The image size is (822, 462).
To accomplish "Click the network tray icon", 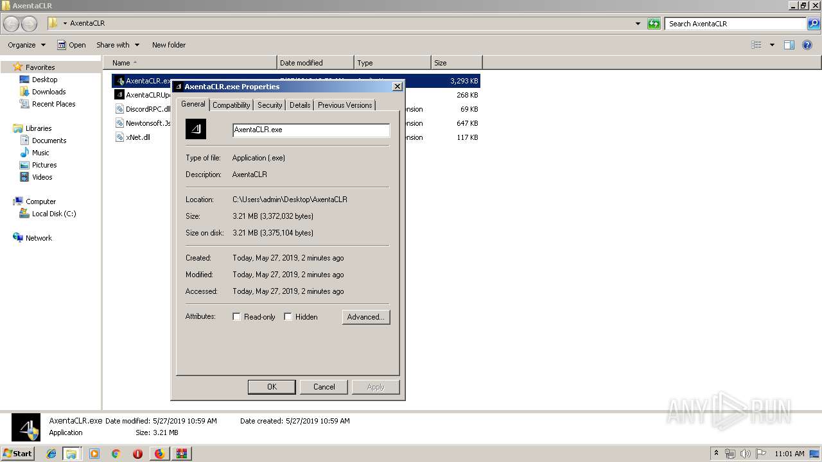I will click(x=730, y=454).
